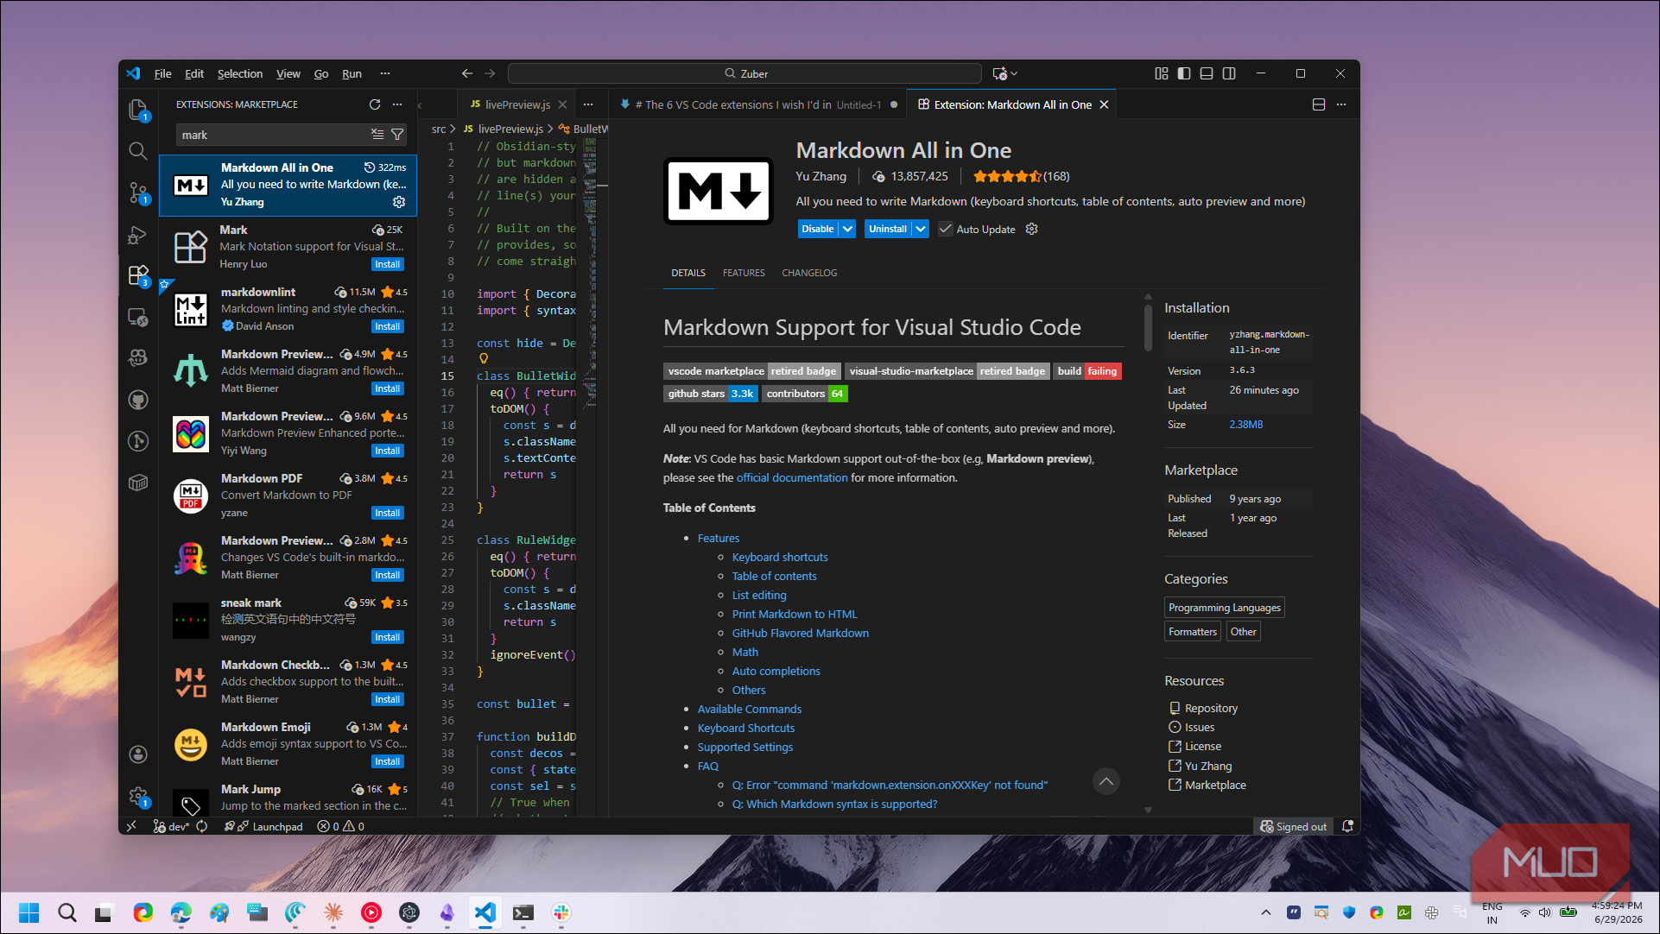Switch to the FEATURES tab
The width and height of the screenshot is (1660, 934).
coord(744,273)
